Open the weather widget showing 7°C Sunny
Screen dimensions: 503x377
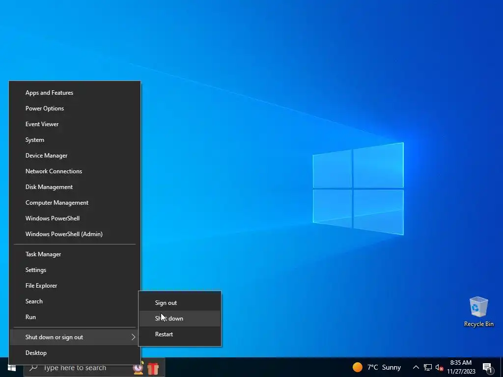point(377,367)
